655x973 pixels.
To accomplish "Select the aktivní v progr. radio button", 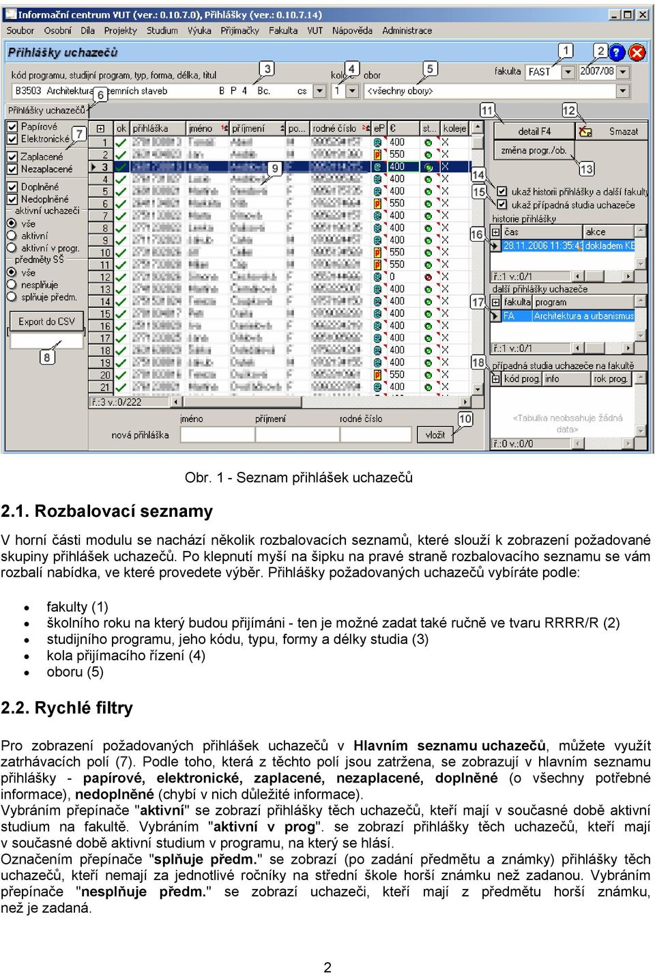I will pyautogui.click(x=12, y=248).
